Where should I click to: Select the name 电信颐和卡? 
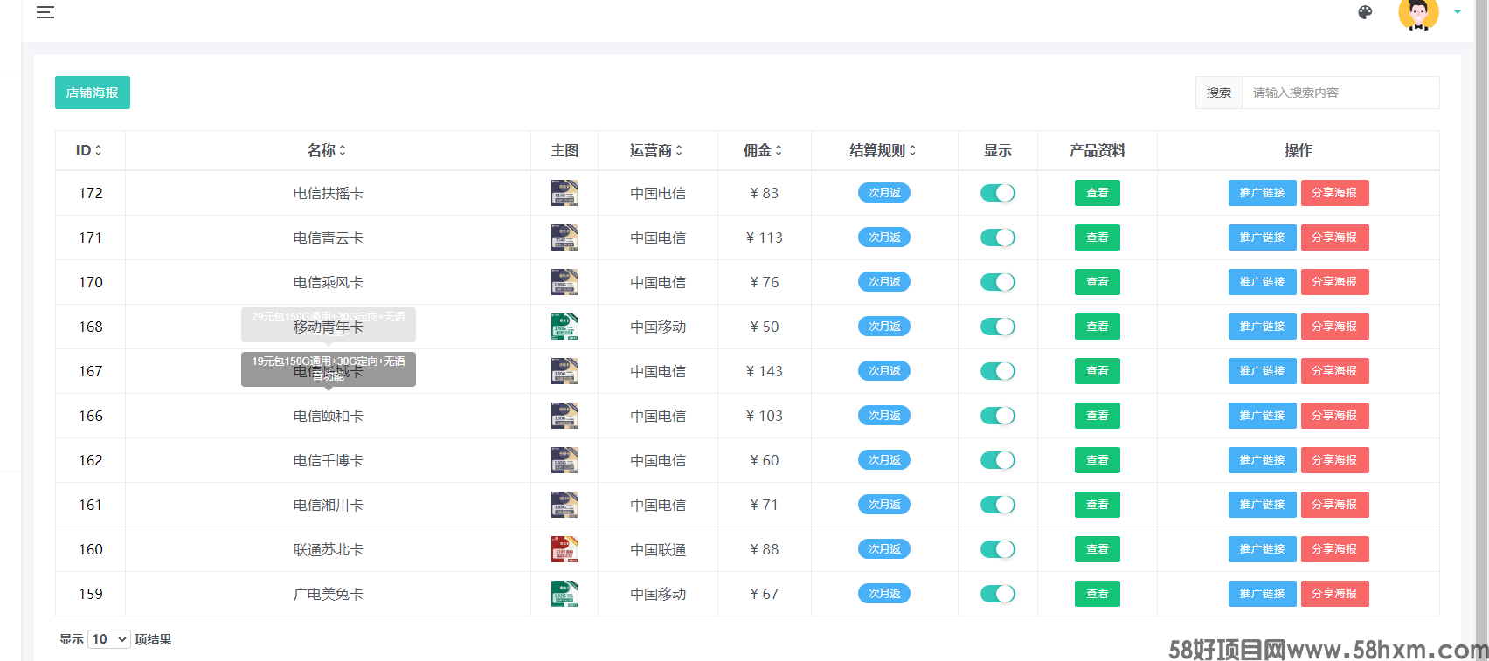(329, 416)
